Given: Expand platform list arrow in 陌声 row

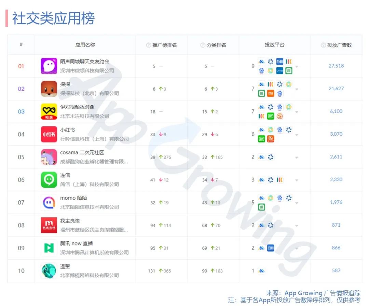Looking at the screenshot, I should point(297,67).
